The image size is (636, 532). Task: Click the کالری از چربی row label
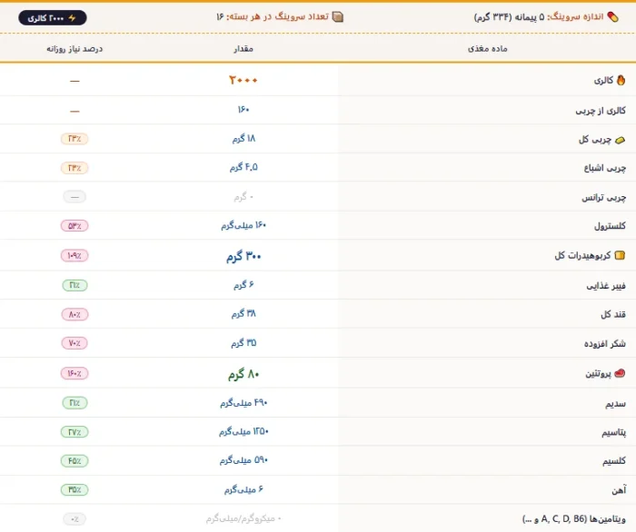[601, 111]
